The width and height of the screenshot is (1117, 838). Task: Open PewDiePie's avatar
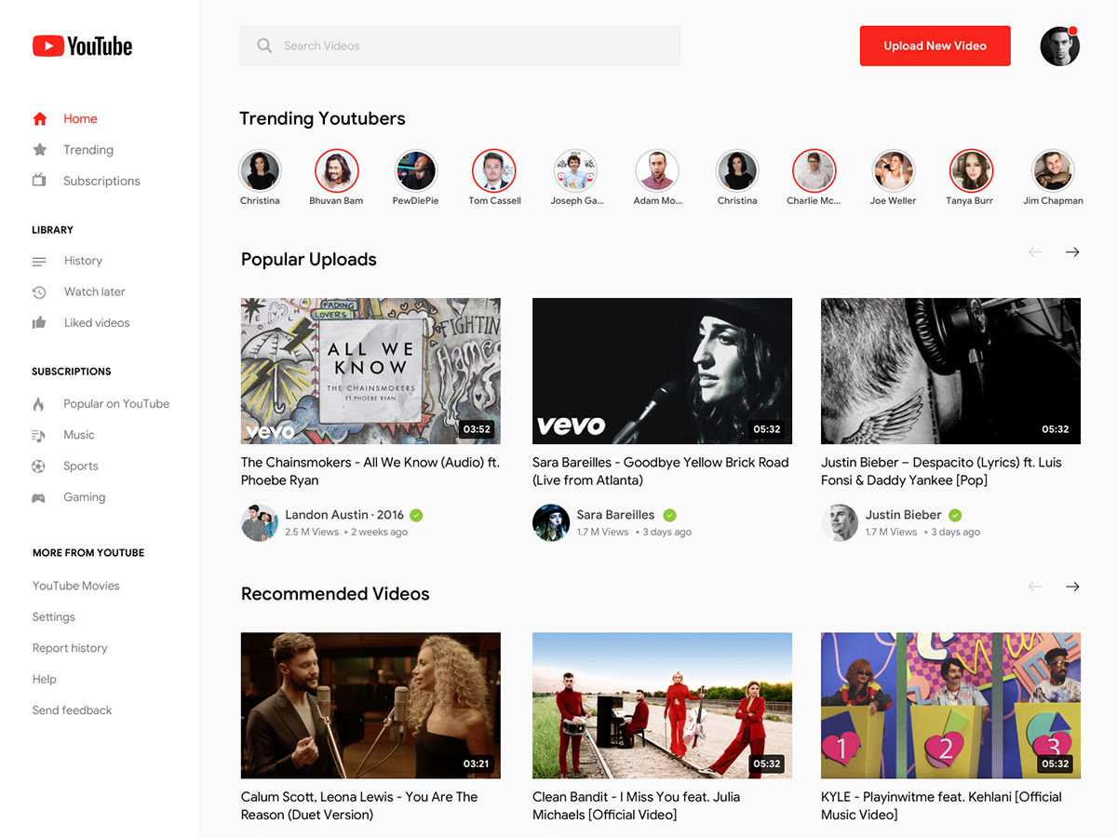(x=415, y=171)
